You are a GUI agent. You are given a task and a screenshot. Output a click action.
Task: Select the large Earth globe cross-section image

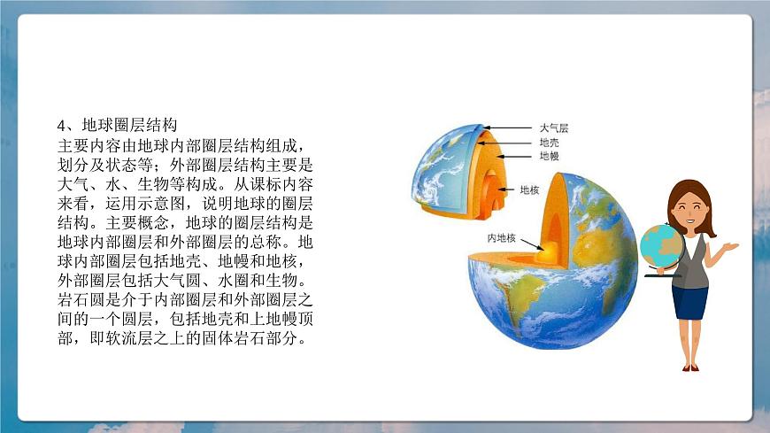click(552, 260)
